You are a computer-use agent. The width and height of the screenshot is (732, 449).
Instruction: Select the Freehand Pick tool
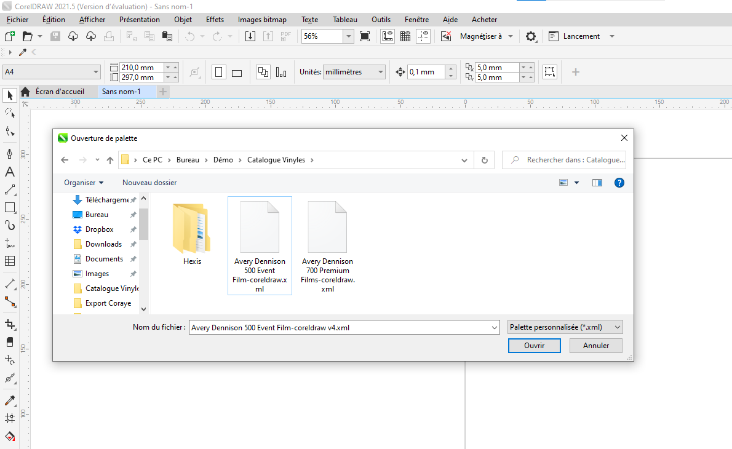coord(10,113)
